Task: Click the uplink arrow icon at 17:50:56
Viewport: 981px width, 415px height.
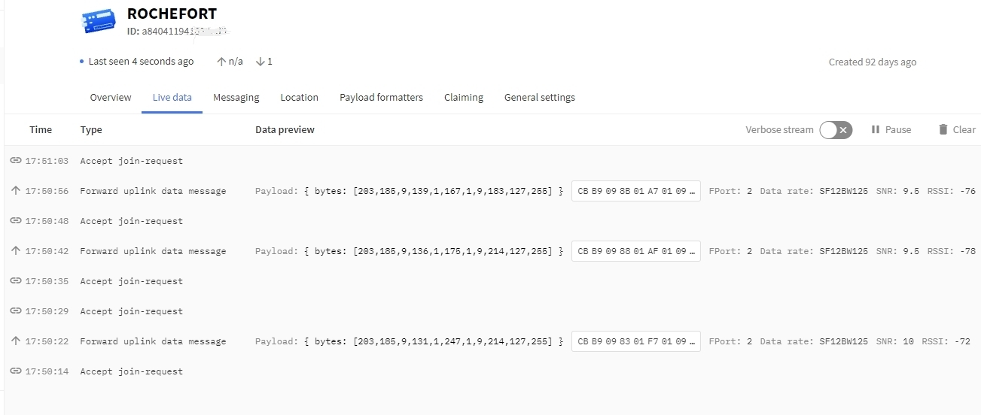Action: (x=15, y=191)
